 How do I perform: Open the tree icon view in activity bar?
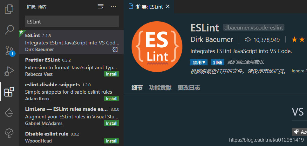(x=9, y=133)
